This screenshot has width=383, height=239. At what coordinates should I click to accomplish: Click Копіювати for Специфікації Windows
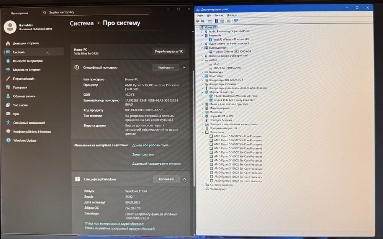point(167,179)
